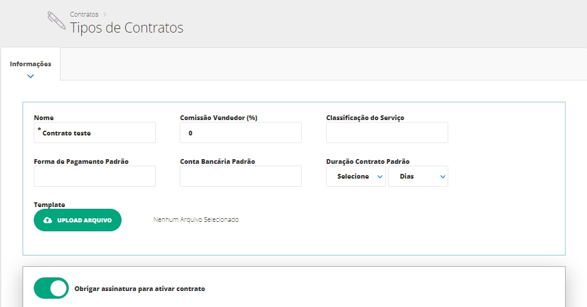Expand the chevron under Informações tab
Screen dimensions: 587x307
(30, 76)
